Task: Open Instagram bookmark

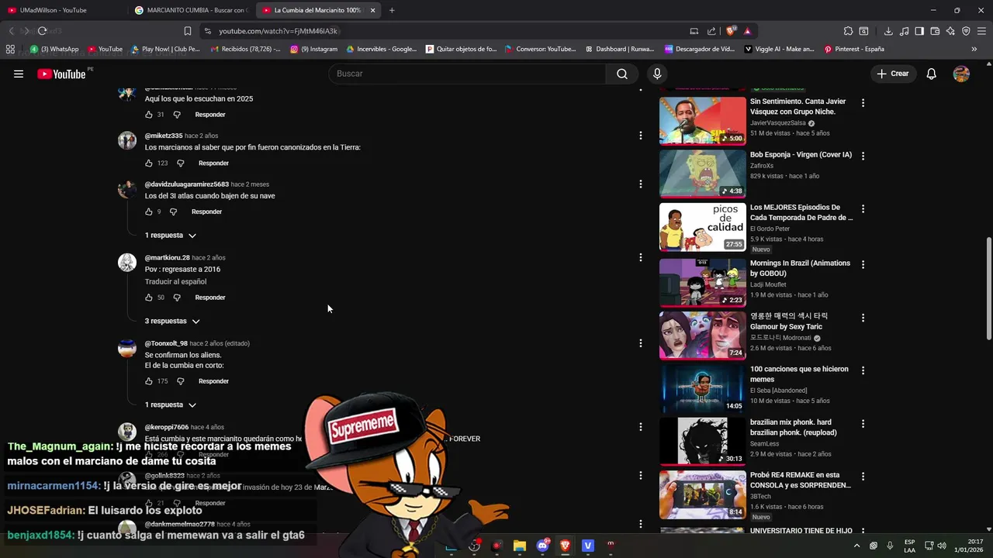Action: (x=314, y=49)
